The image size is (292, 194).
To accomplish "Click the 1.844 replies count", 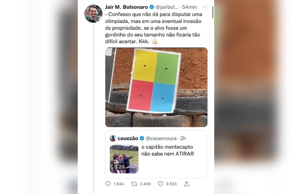I will 119,184.
